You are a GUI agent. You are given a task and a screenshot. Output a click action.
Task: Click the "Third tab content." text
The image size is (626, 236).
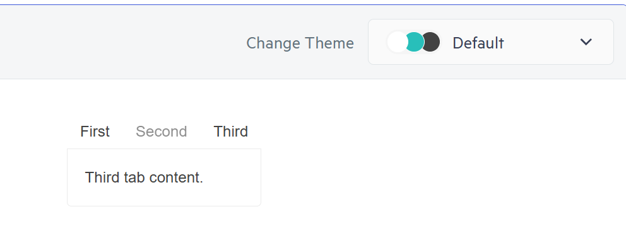pyautogui.click(x=144, y=177)
